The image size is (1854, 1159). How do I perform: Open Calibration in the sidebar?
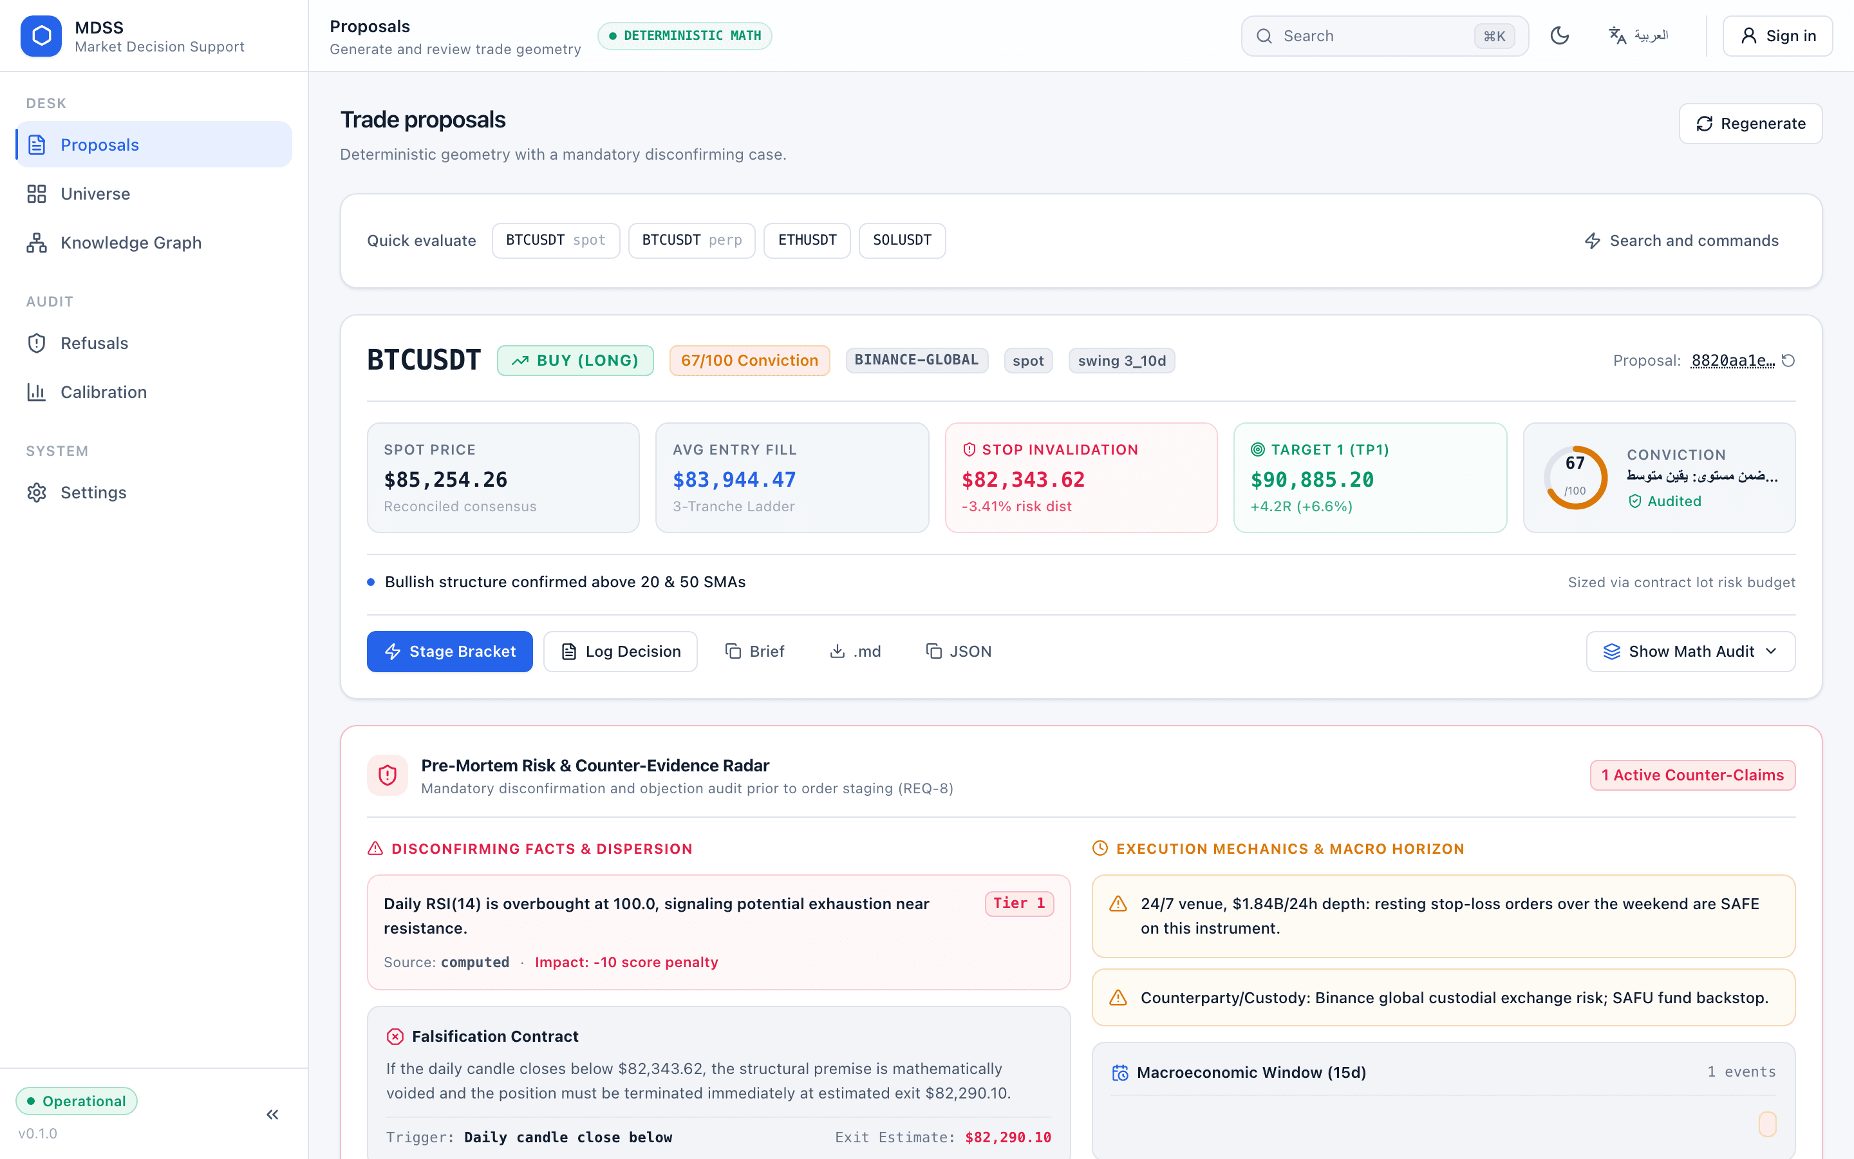[154, 391]
